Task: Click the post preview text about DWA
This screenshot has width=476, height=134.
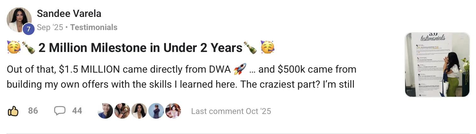Action: click(181, 77)
